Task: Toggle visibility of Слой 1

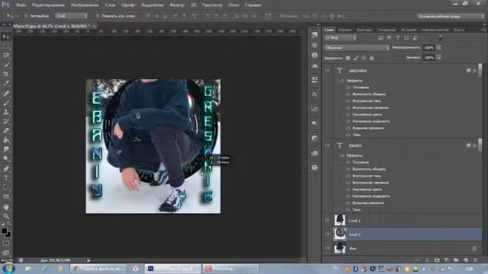Action: 327,221
